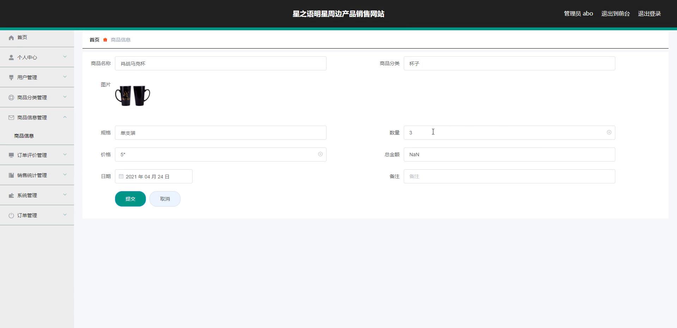Click the power icon beside 订单管理
Image resolution: width=677 pixels, height=328 pixels.
11,215
